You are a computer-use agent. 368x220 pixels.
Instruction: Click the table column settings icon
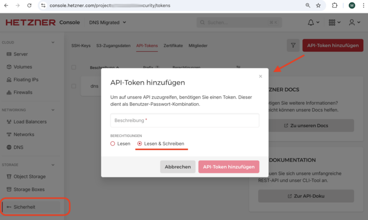click(238, 67)
